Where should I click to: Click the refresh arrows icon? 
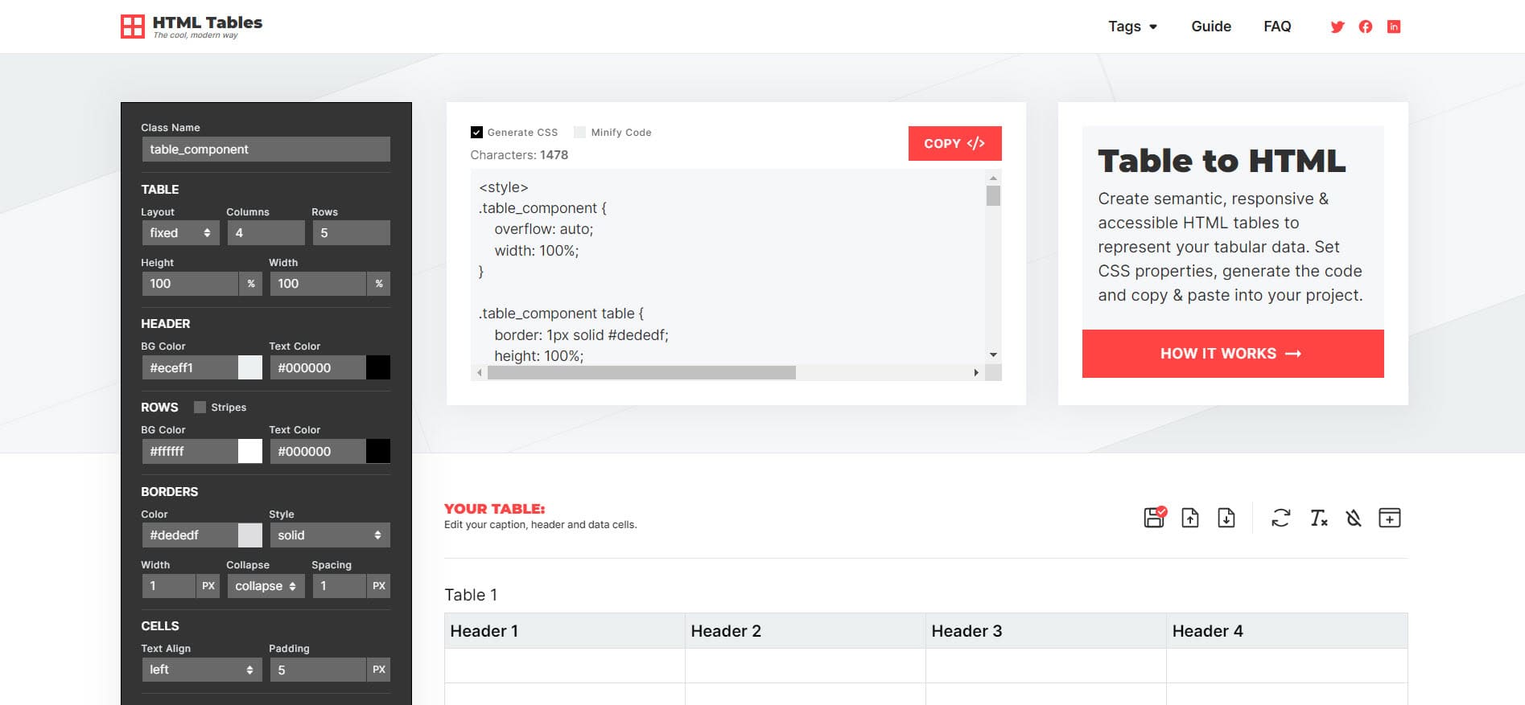click(1280, 518)
